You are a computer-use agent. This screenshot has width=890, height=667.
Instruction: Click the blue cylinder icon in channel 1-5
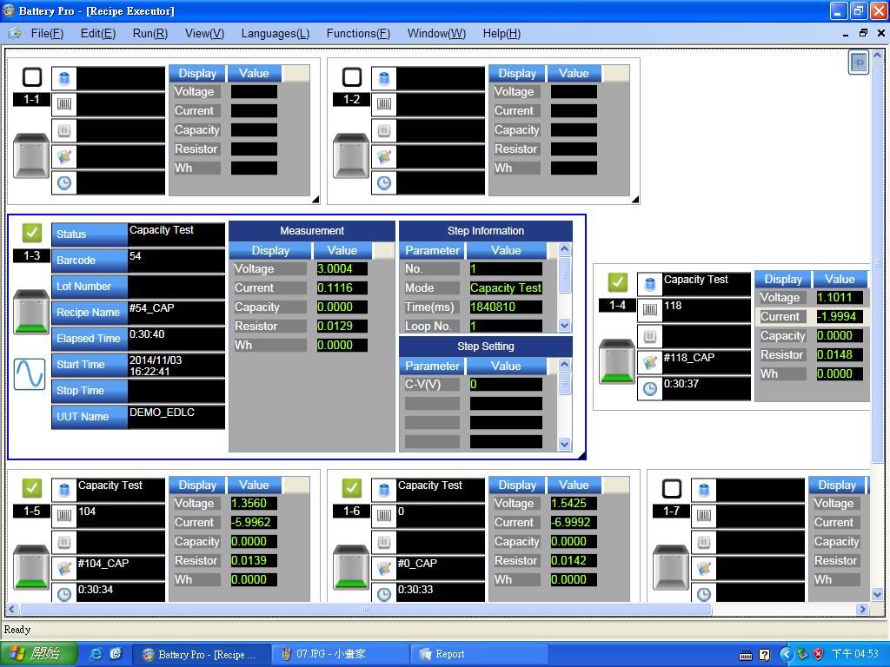point(63,490)
